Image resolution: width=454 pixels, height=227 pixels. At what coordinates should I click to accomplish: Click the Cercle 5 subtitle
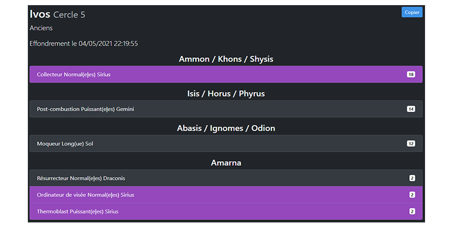click(69, 15)
